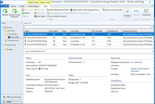
Task: Click Refresh Virtual Machines icon
Action: pyautogui.click(x=15, y=11)
